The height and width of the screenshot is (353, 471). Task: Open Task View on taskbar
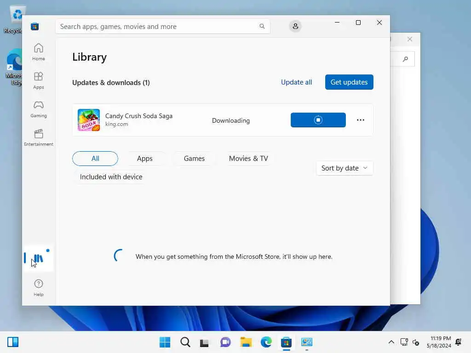204,342
